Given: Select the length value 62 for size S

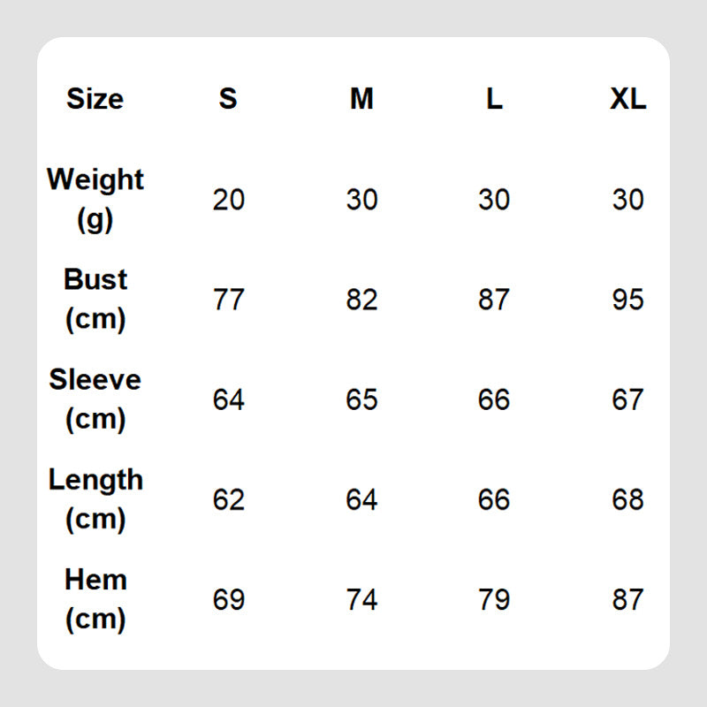Looking at the screenshot, I should click(228, 499).
